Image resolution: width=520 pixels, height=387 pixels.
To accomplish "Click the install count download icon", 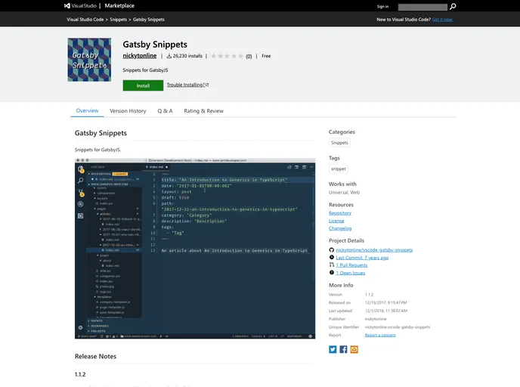I will 169,56.
